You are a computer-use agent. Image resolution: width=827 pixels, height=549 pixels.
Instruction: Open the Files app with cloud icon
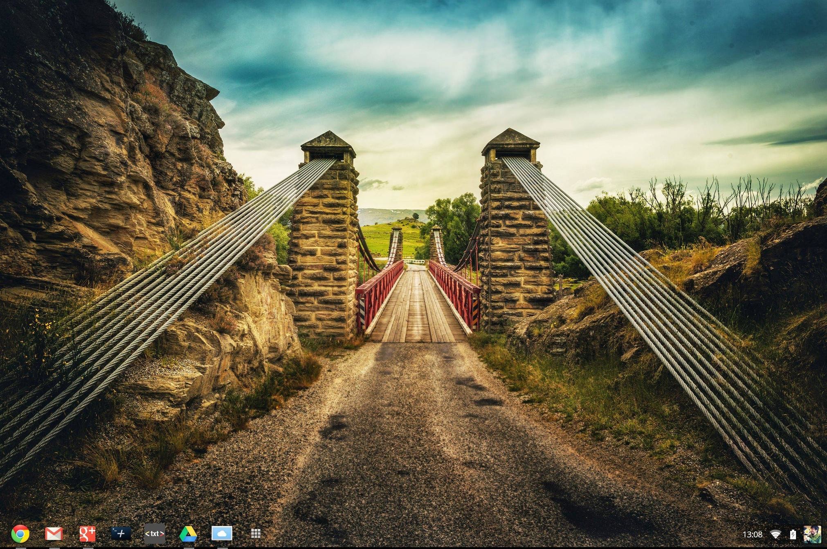(x=222, y=533)
